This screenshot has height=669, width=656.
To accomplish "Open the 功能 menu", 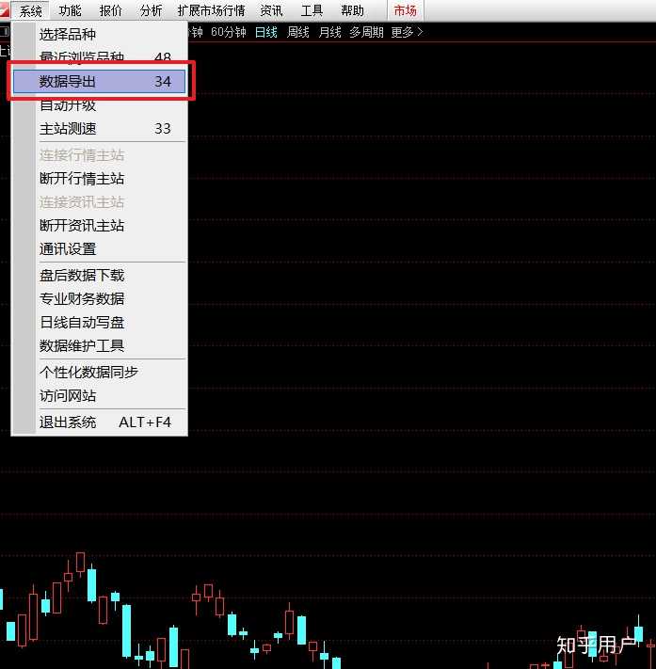I will [70, 10].
